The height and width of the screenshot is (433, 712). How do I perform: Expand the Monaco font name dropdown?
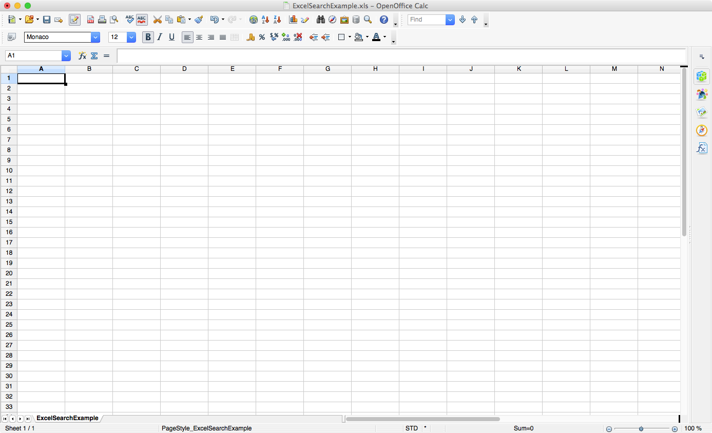pos(95,37)
